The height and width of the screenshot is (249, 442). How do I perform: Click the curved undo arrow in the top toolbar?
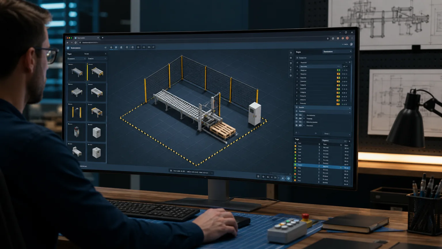click(x=106, y=47)
